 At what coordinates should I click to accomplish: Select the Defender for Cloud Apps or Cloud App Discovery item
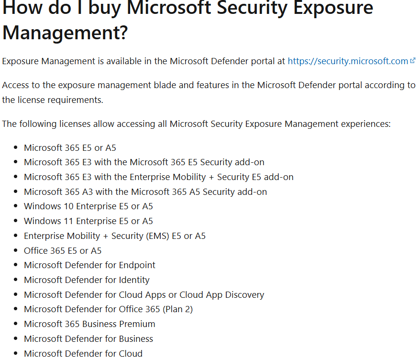point(144,295)
